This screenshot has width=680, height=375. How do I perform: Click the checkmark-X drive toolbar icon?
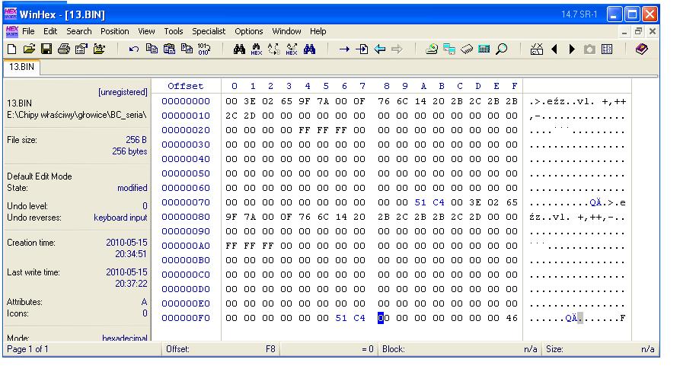[536, 49]
